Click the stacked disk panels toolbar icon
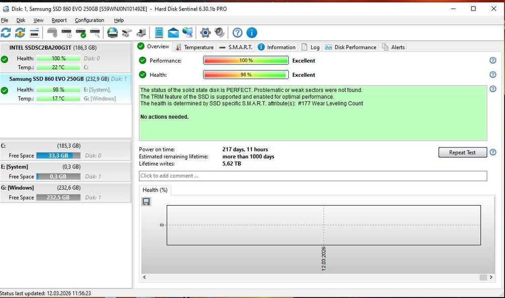505x298 pixels. [x=34, y=32]
